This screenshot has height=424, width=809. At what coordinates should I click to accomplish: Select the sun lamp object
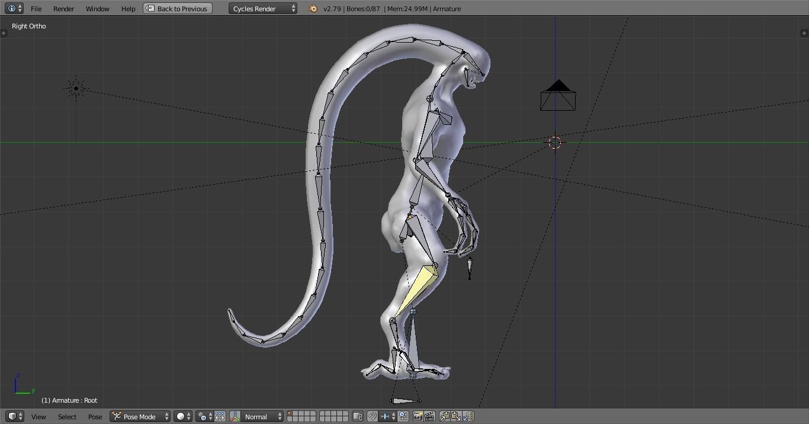tap(76, 89)
